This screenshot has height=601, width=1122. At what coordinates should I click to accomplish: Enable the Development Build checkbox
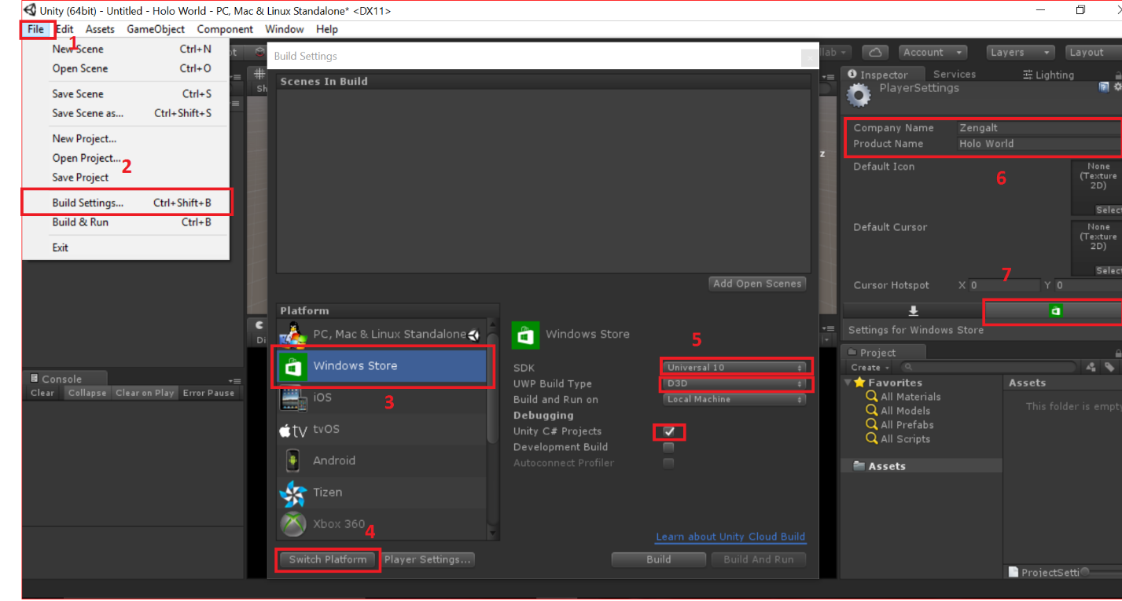point(668,447)
